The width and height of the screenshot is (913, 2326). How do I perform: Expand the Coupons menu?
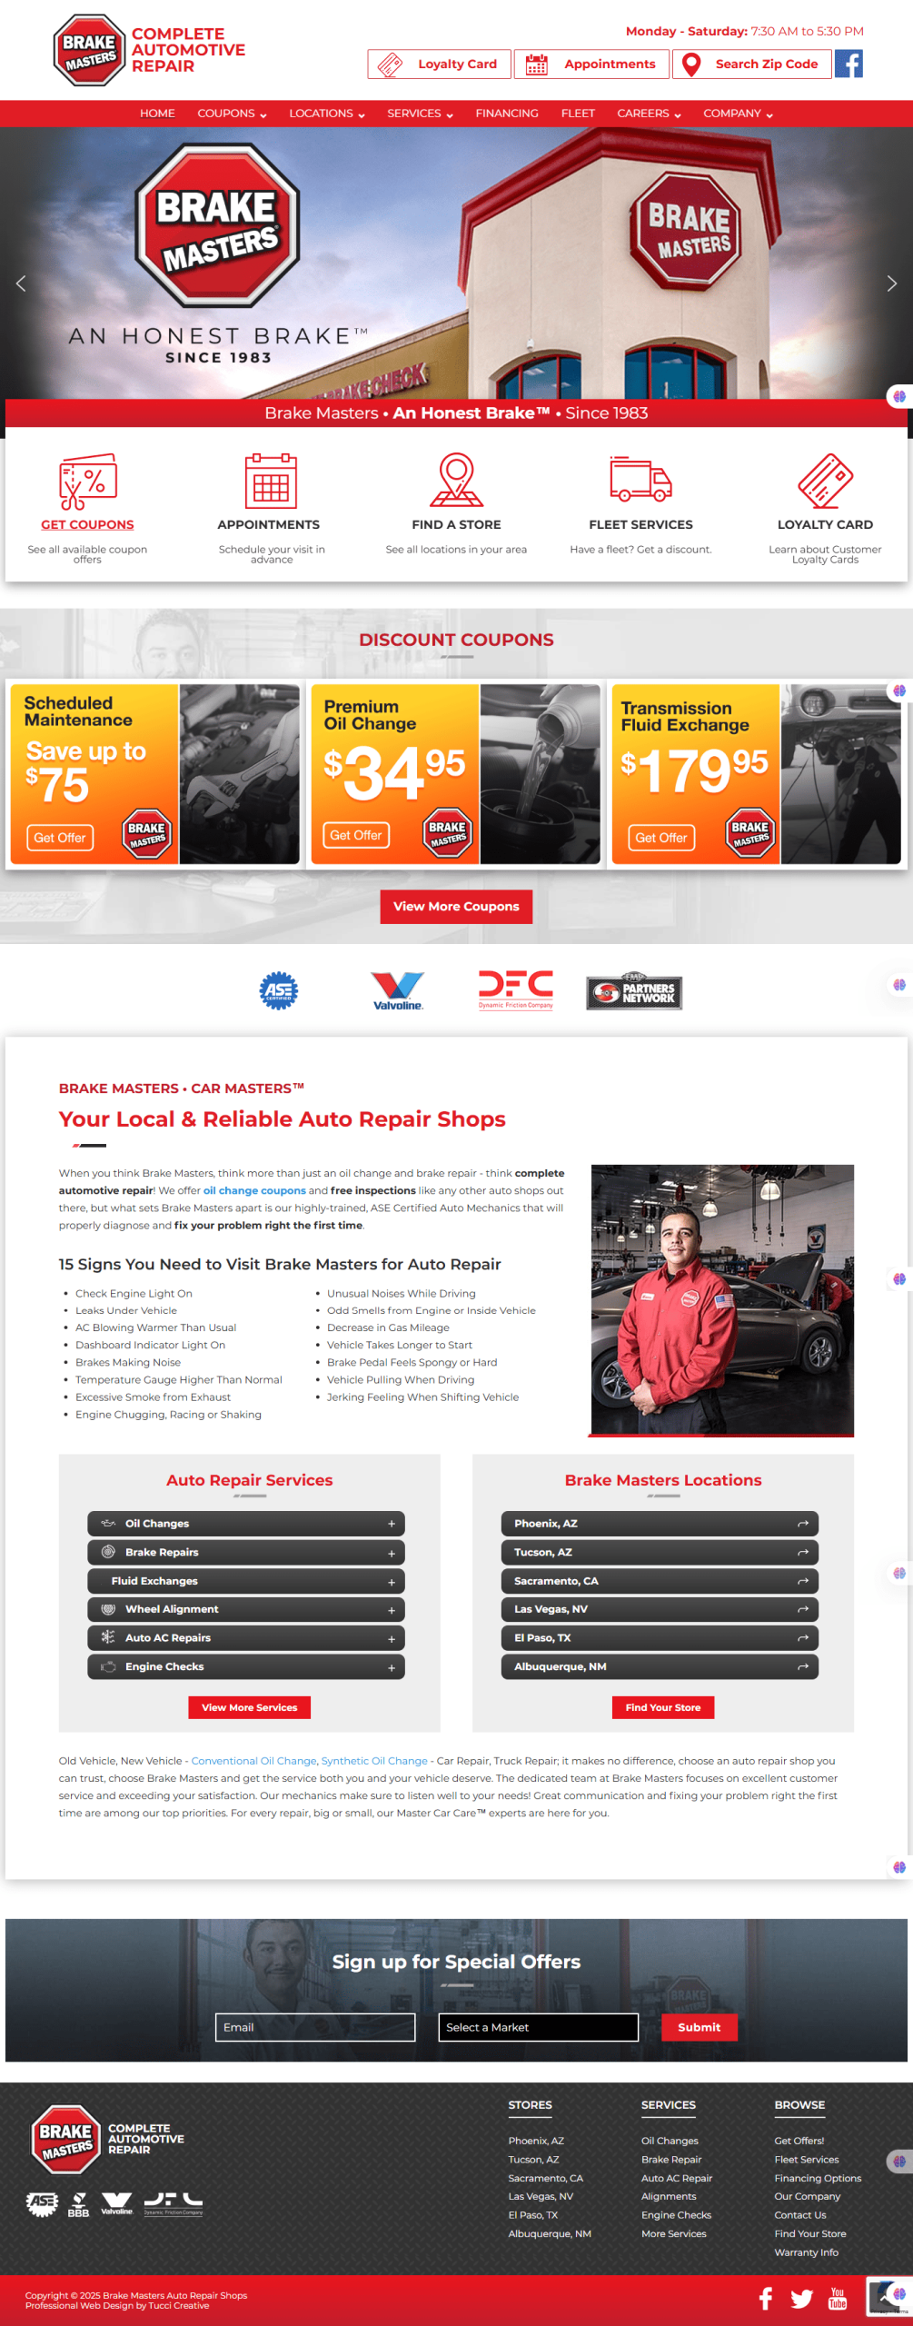click(232, 114)
